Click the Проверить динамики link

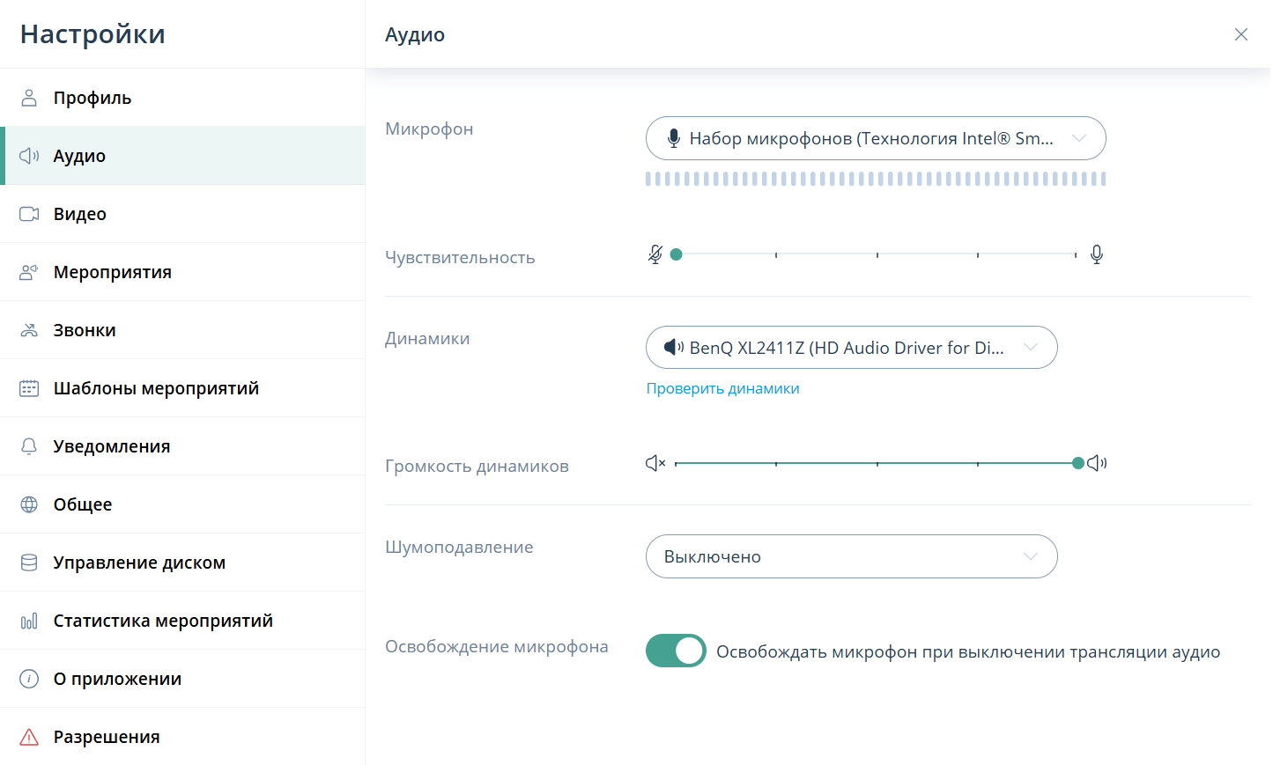[722, 388]
